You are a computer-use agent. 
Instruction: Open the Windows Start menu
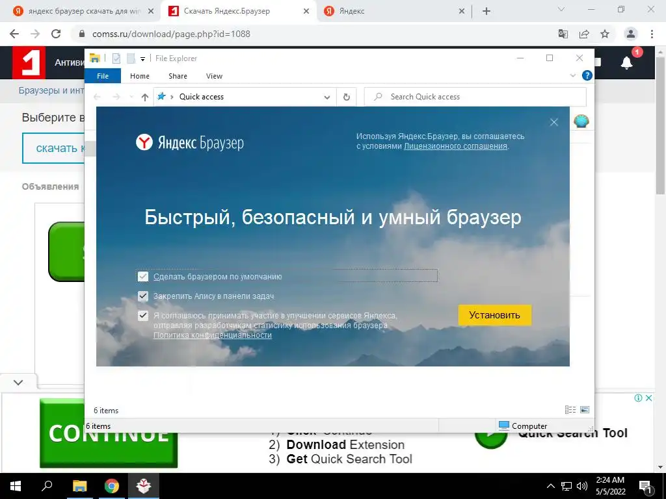pyautogui.click(x=16, y=486)
